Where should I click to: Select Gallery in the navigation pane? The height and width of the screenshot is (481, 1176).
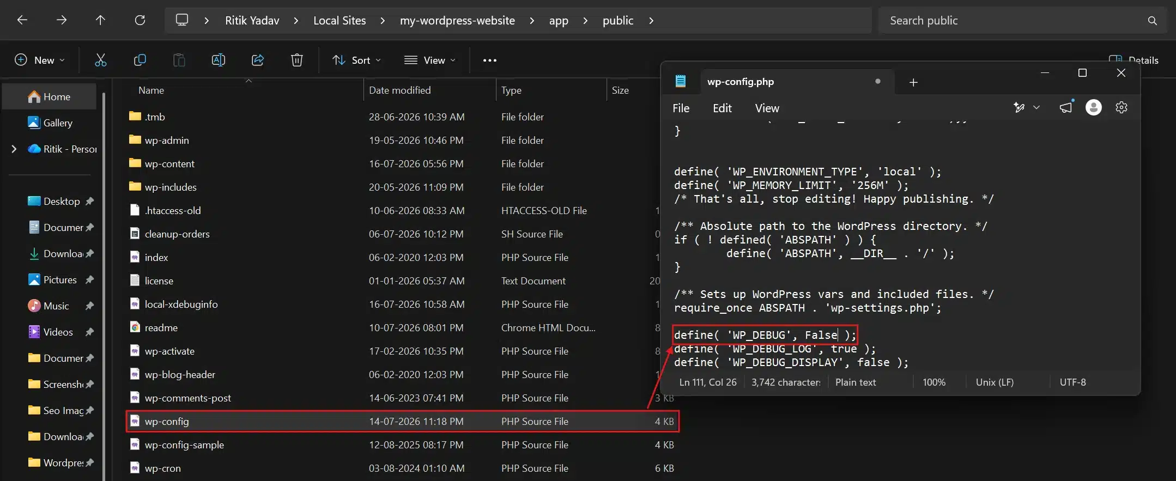point(50,123)
